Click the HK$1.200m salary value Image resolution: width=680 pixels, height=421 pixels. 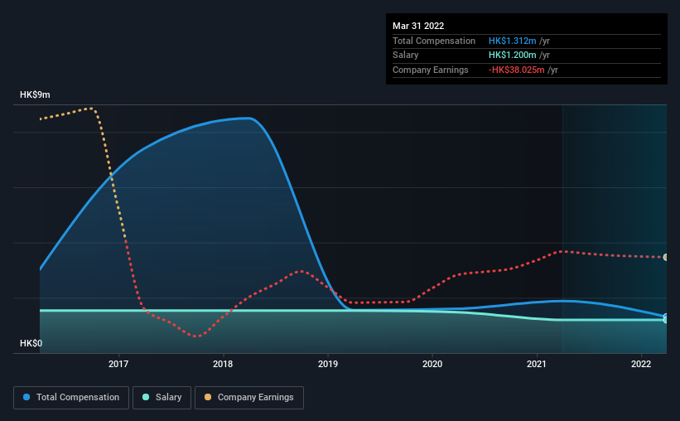[x=512, y=56]
